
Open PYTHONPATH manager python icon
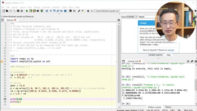(x=82, y=11)
